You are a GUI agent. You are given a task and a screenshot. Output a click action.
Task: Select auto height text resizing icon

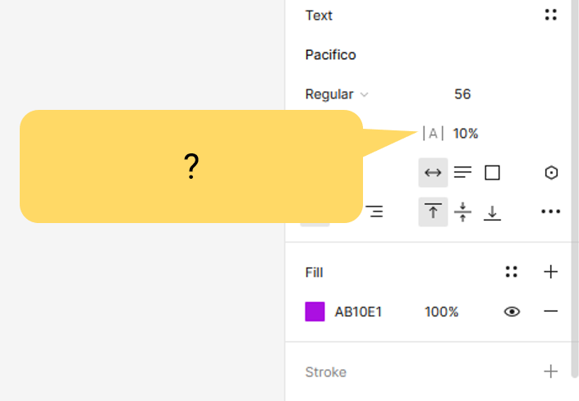[463, 173]
